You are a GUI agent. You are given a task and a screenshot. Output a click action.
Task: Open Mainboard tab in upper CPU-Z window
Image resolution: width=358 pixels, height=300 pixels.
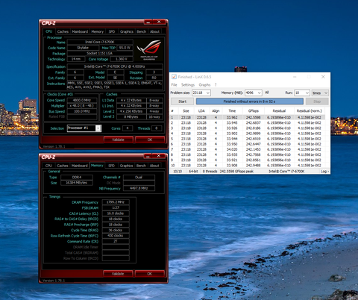80,31
